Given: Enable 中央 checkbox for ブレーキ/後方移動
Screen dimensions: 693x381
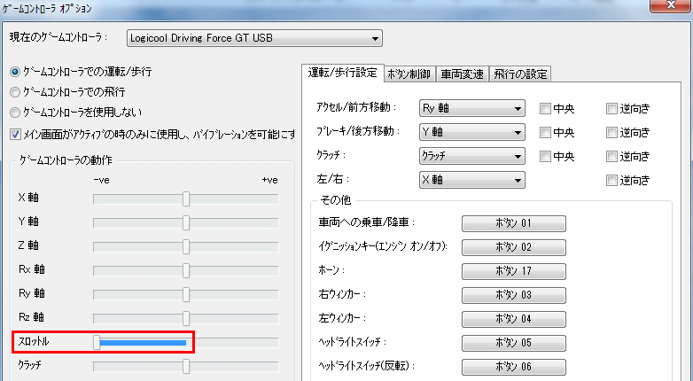Looking at the screenshot, I should pos(545,132).
